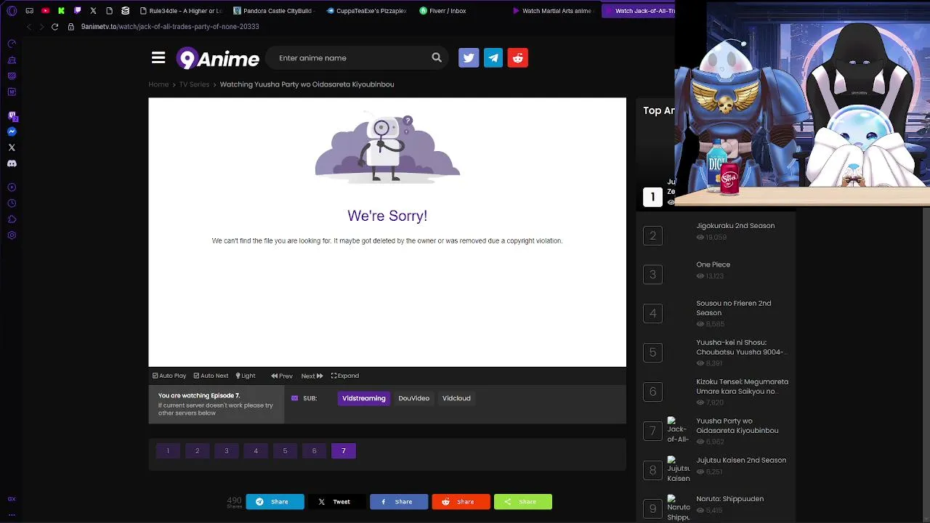
Task: Share via the Telegram Share button
Action: [275, 502]
